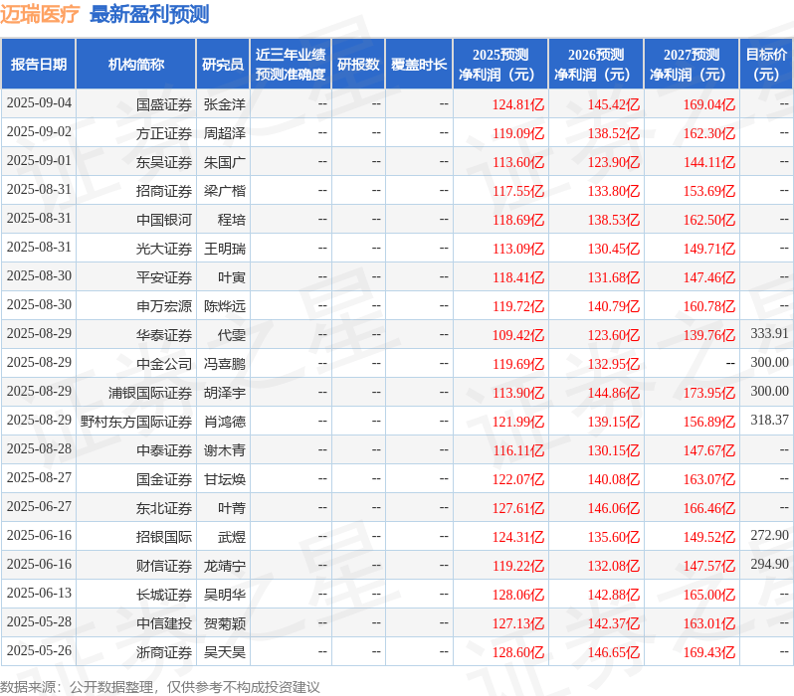This screenshot has height=696, width=794.
Task: Click researcher name 周超泽
Action: point(225,133)
